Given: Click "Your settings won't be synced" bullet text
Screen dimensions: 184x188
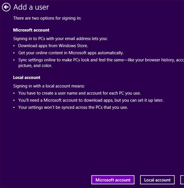Looking at the screenshot, I should [x=73, y=107].
